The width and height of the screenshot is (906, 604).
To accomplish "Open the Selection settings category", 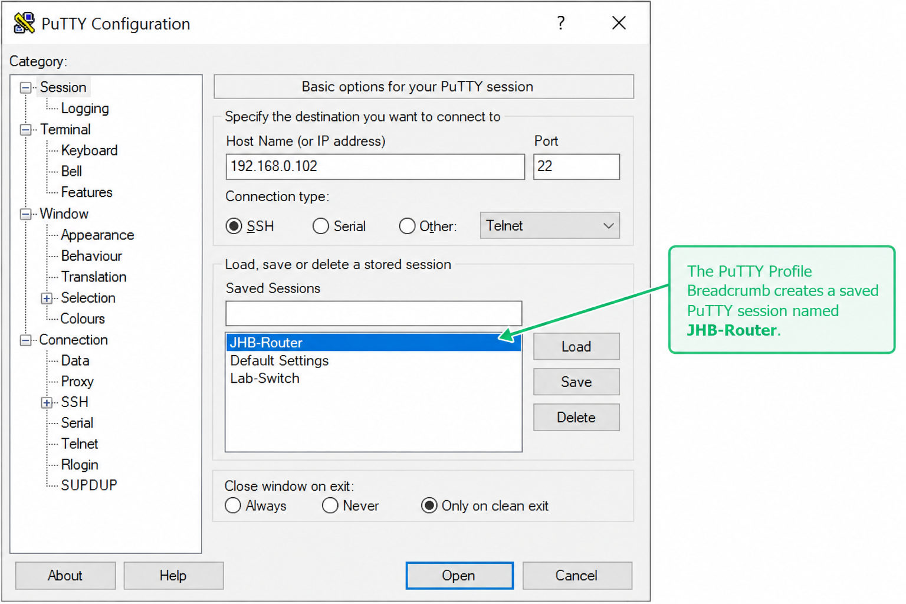I will [88, 298].
